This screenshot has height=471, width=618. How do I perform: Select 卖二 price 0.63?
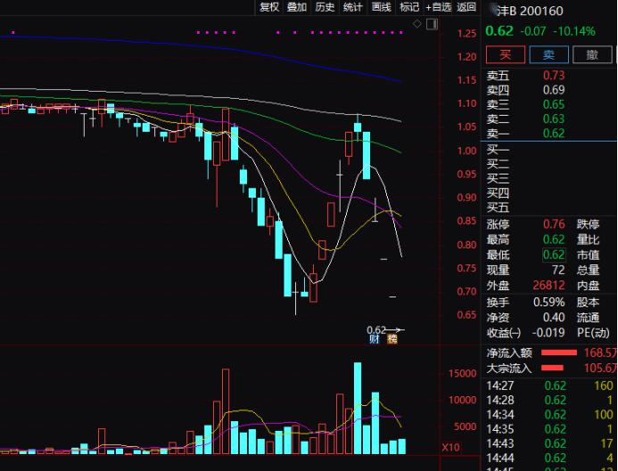pyautogui.click(x=554, y=118)
